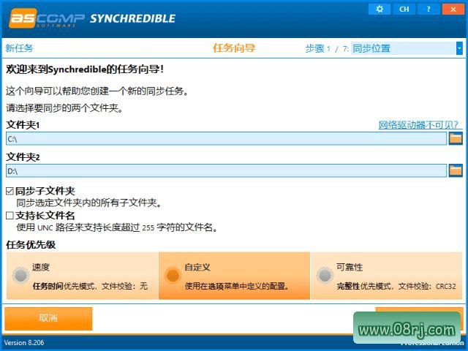Browse for folder 1 with folder icon
The image size is (468, 351).
(x=456, y=138)
